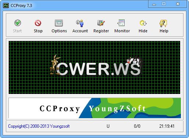Click the Copyright(C) 2000-2013 Youngzsoft link

[39, 126]
